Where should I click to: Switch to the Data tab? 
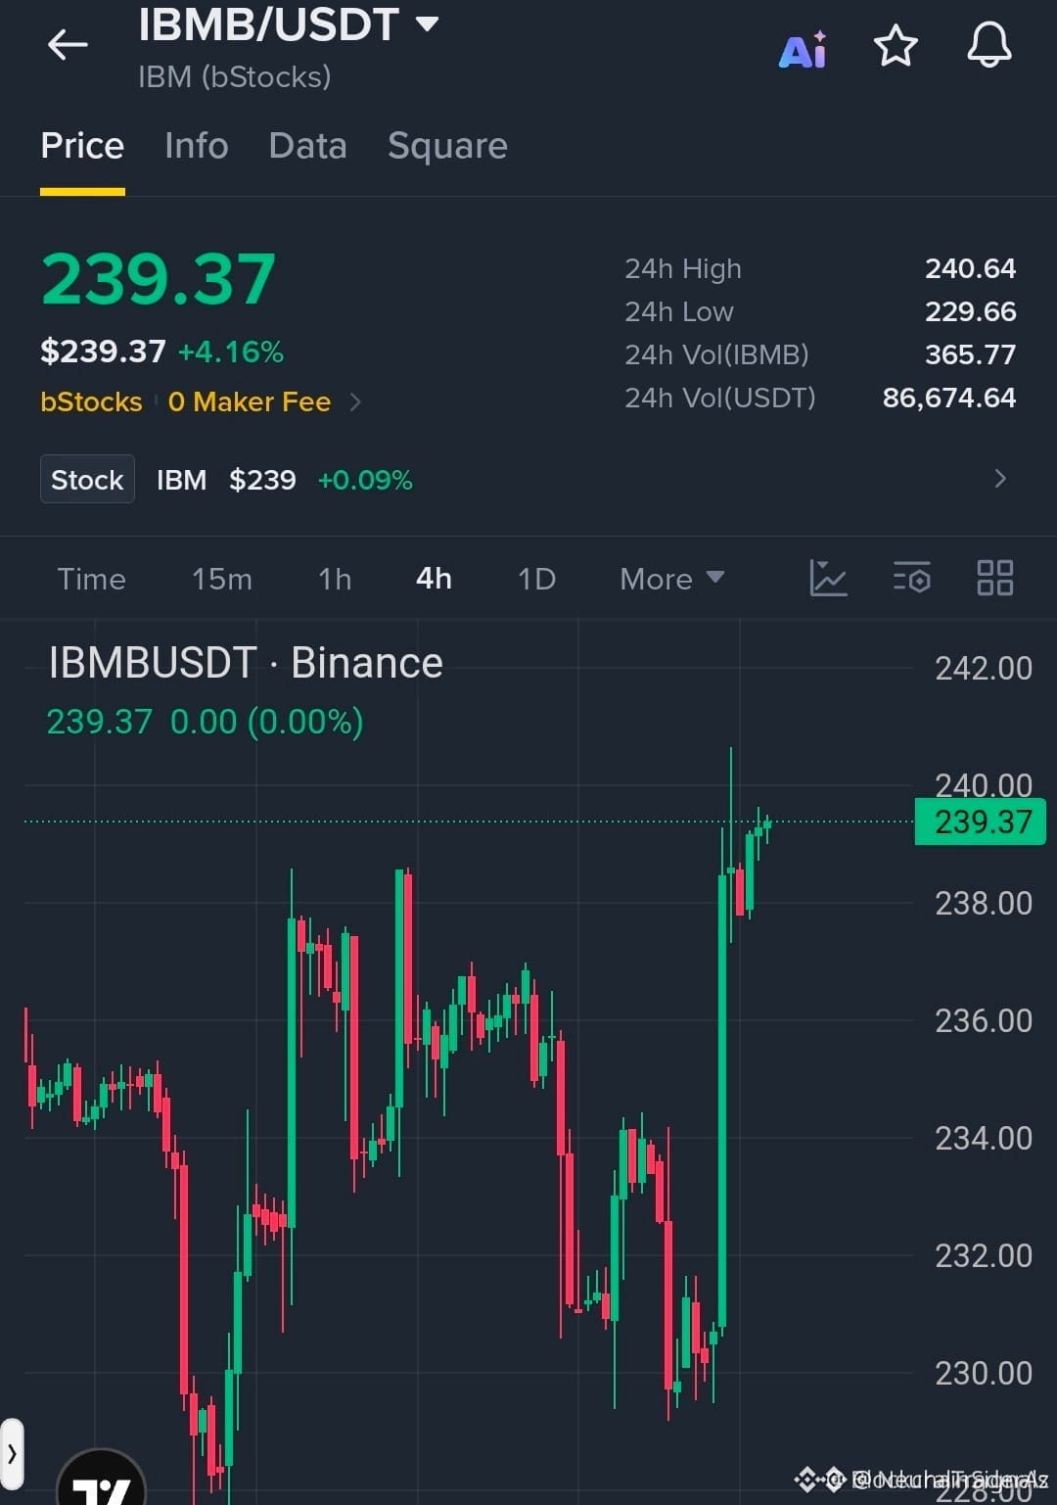tap(308, 146)
